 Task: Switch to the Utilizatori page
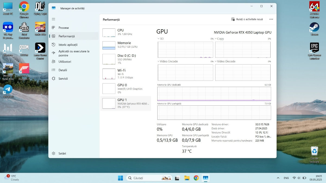[74, 62]
